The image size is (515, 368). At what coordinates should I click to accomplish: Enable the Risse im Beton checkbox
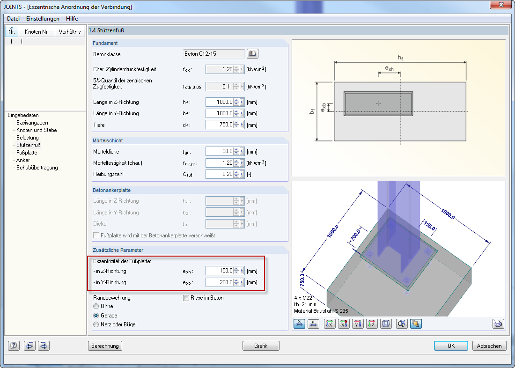coord(186,298)
